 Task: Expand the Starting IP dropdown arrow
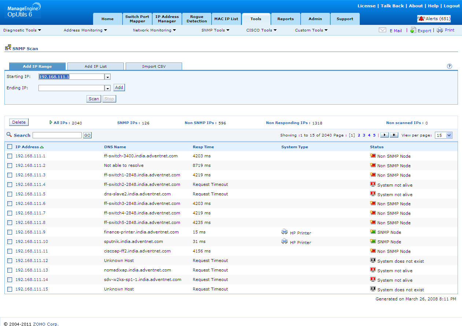(107, 77)
